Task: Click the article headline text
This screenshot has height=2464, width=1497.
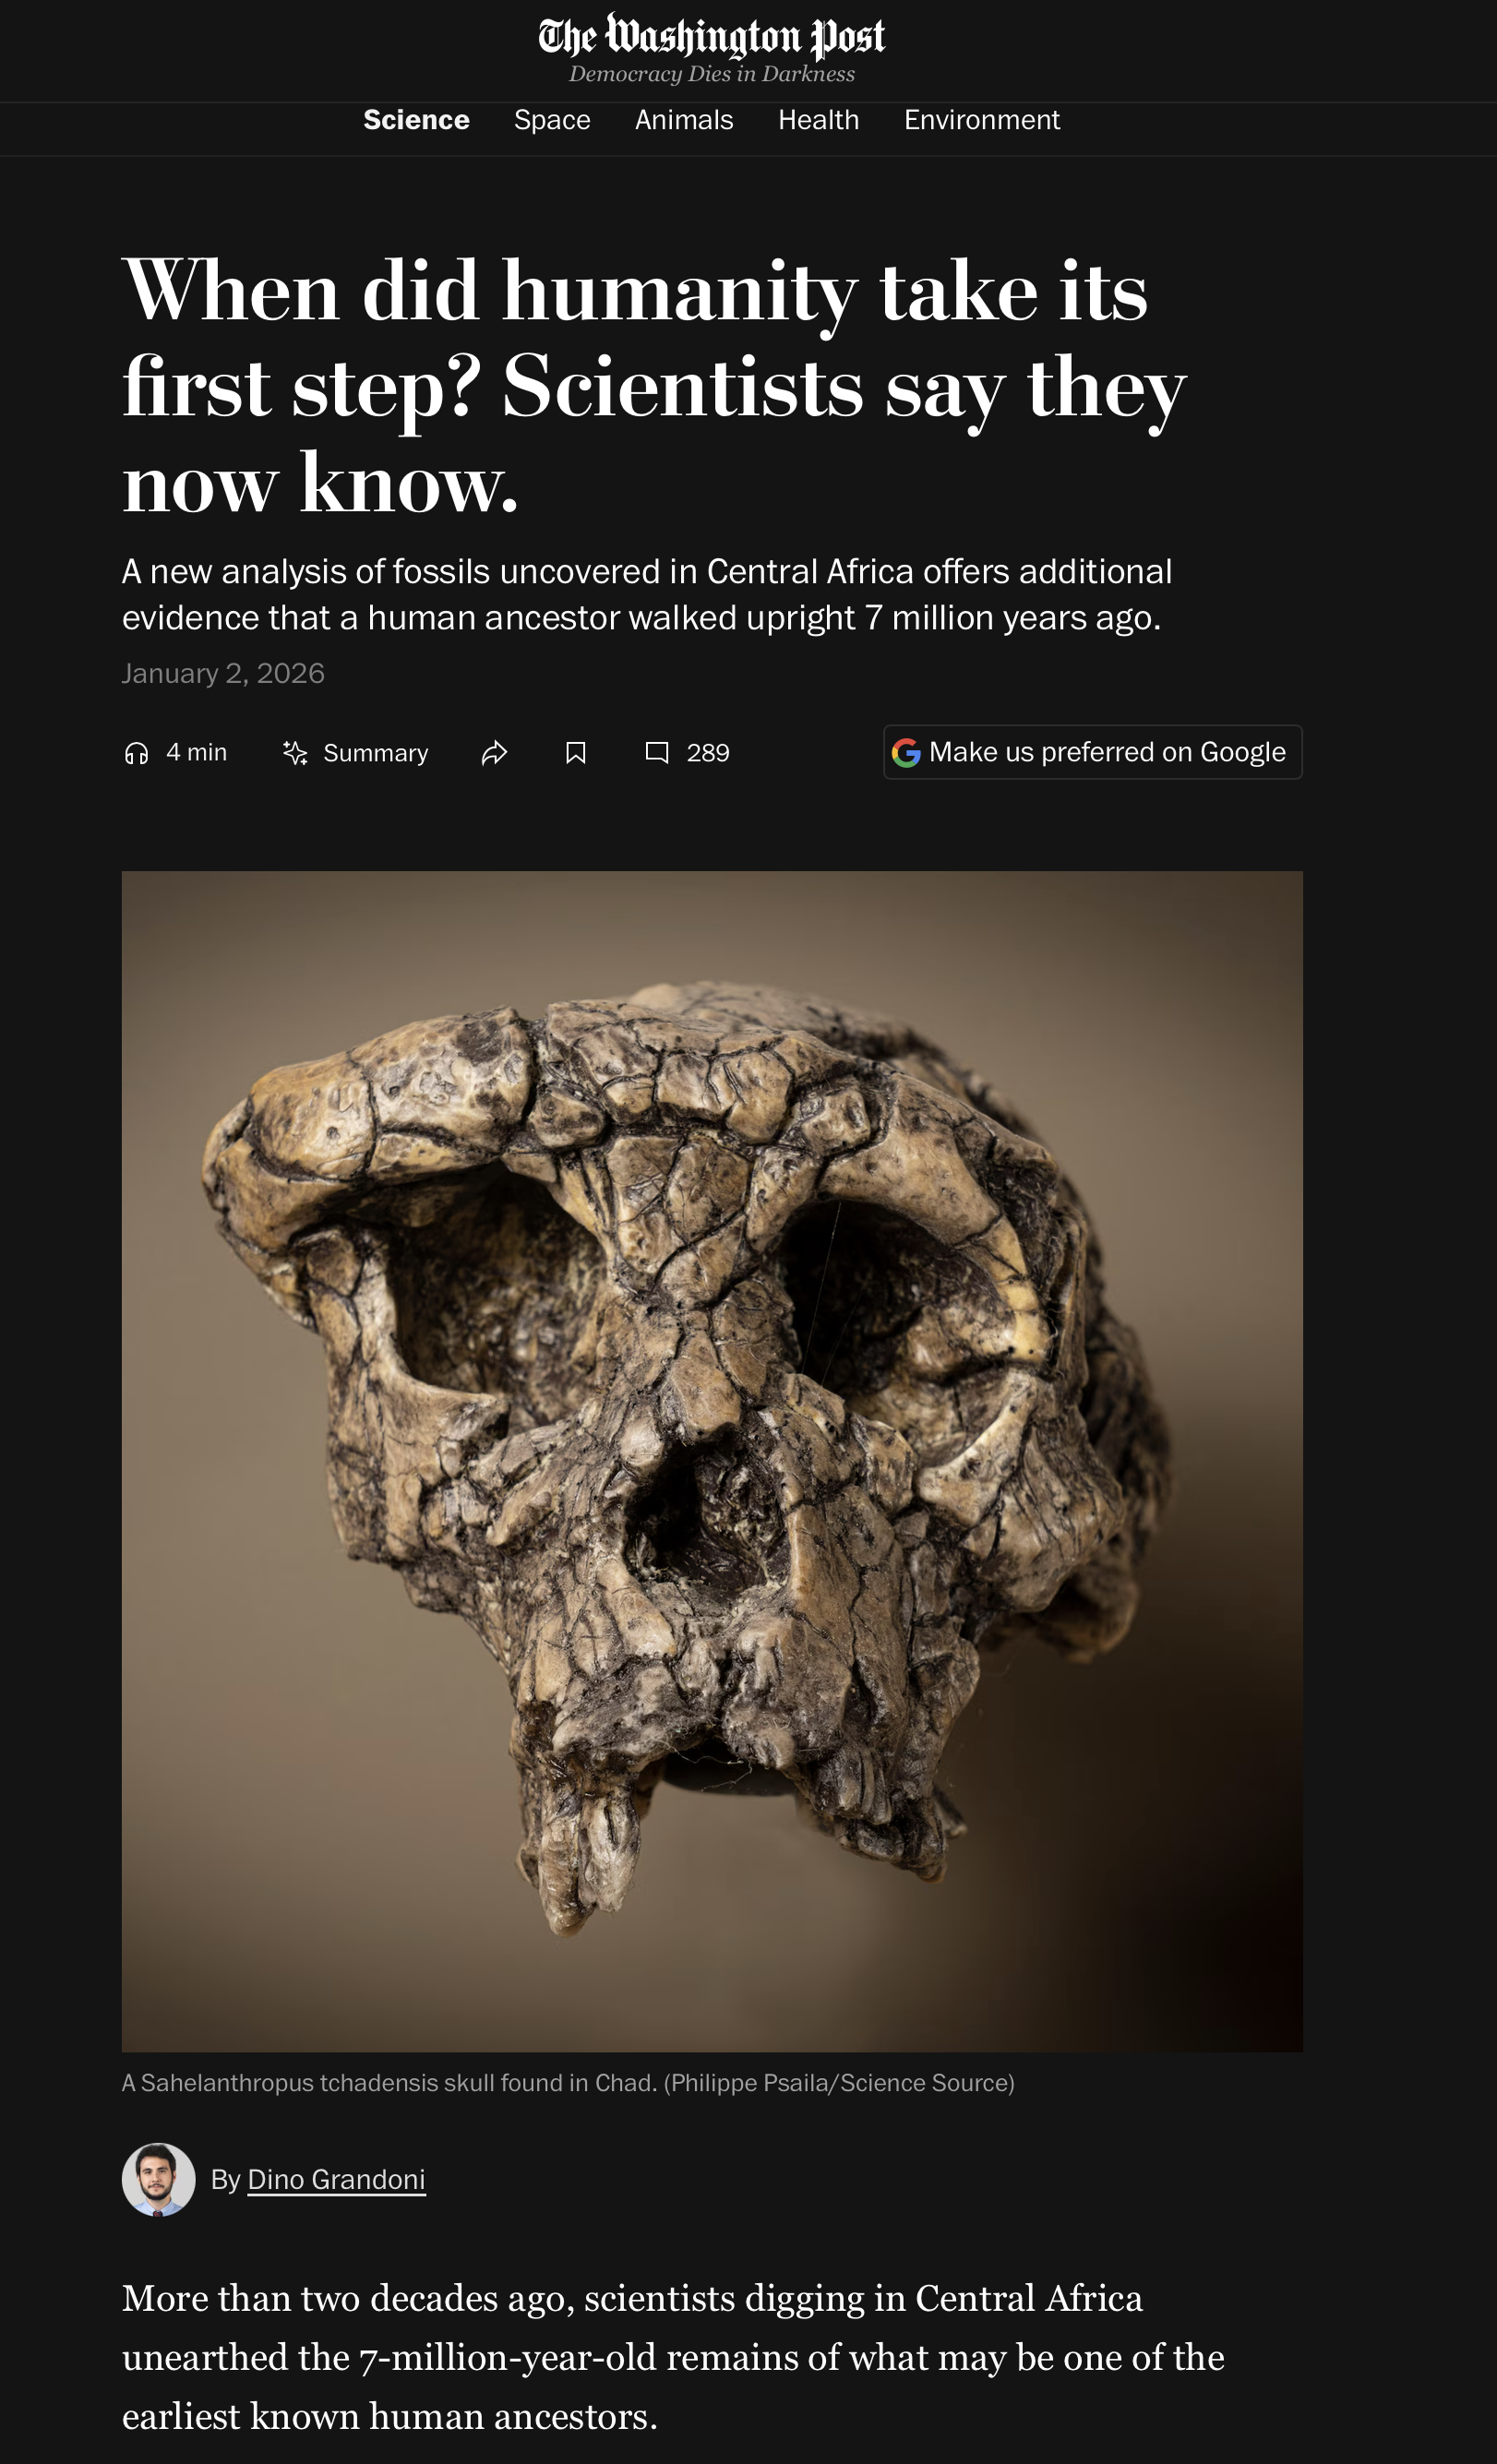Action: click(655, 386)
